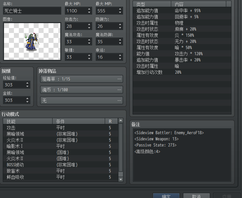Increase the 幸运 value with the up arrow
Screen dimensions: 242x198
click(120, 55)
